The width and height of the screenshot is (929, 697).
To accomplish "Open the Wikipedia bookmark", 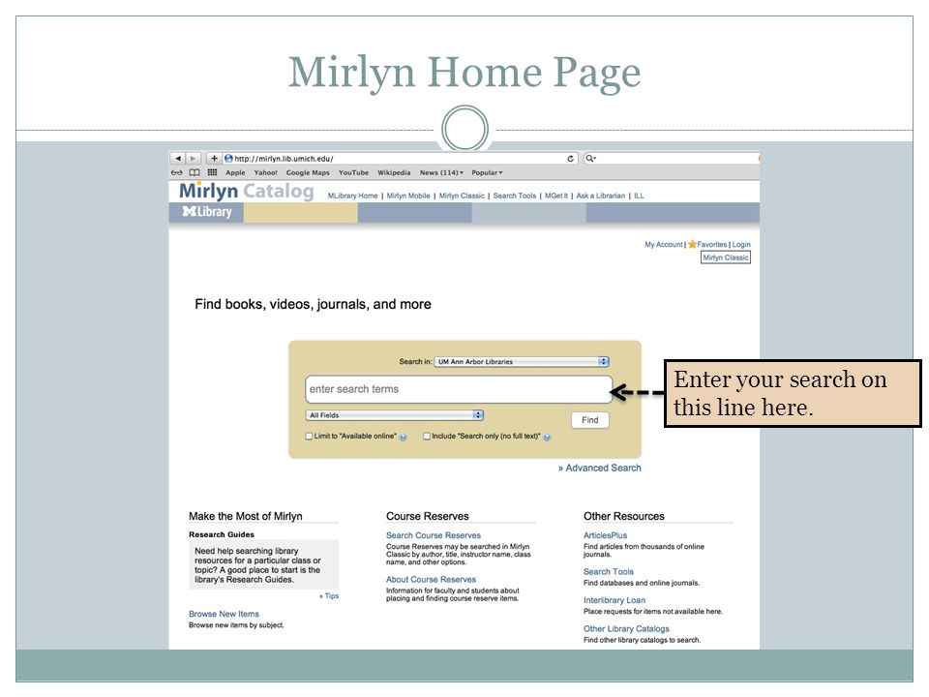I will coord(394,172).
